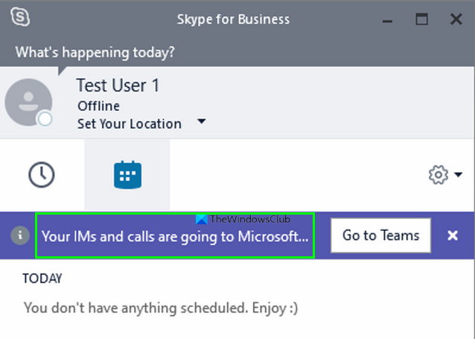This screenshot has width=475, height=339.
Task: Open the arrow menu beside the gear
Action: (x=458, y=175)
